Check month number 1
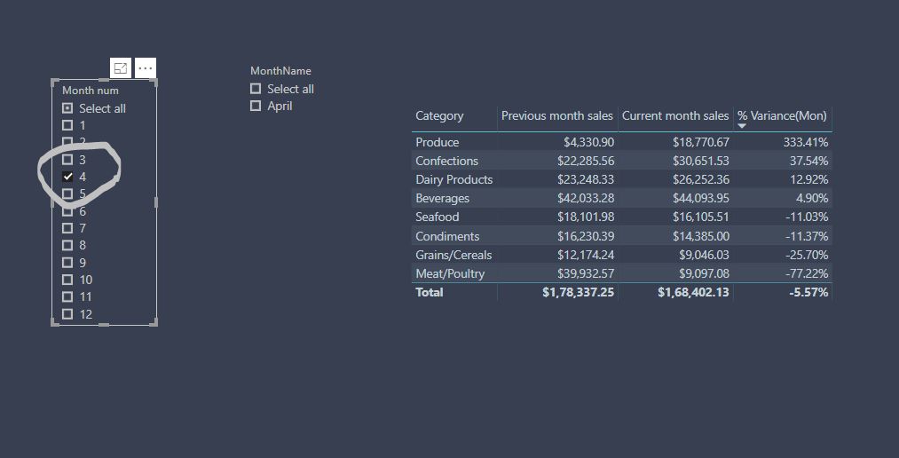899x458 pixels. tap(67, 125)
